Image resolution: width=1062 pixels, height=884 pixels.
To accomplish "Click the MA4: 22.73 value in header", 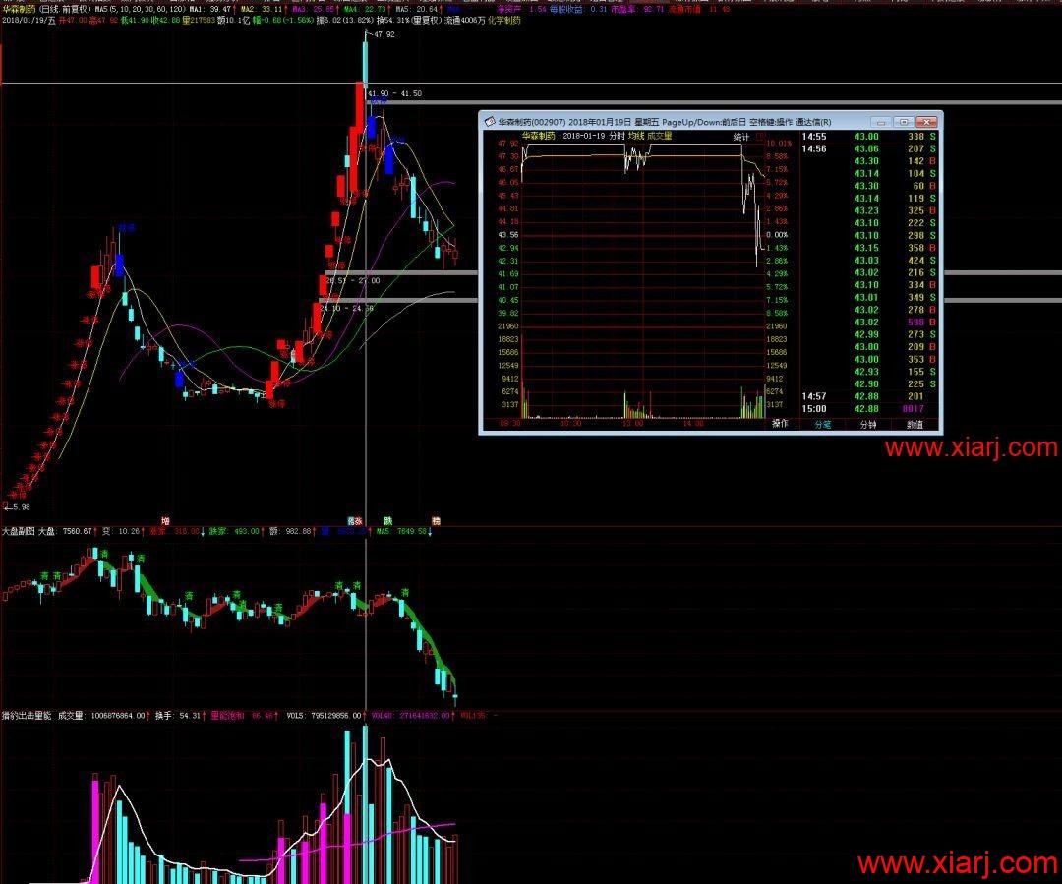I will coord(365,10).
